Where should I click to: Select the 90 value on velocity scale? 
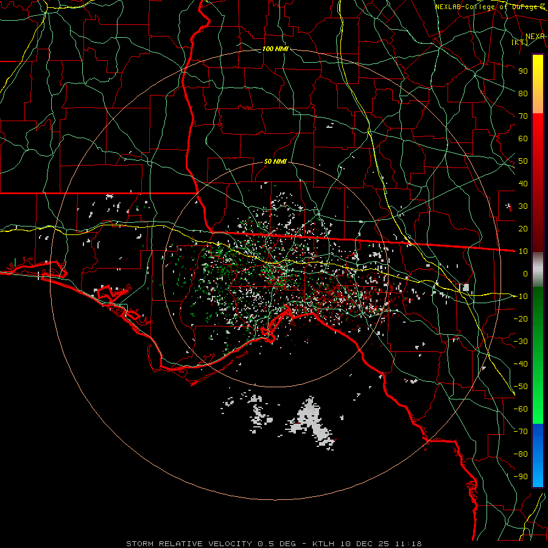pyautogui.click(x=523, y=71)
